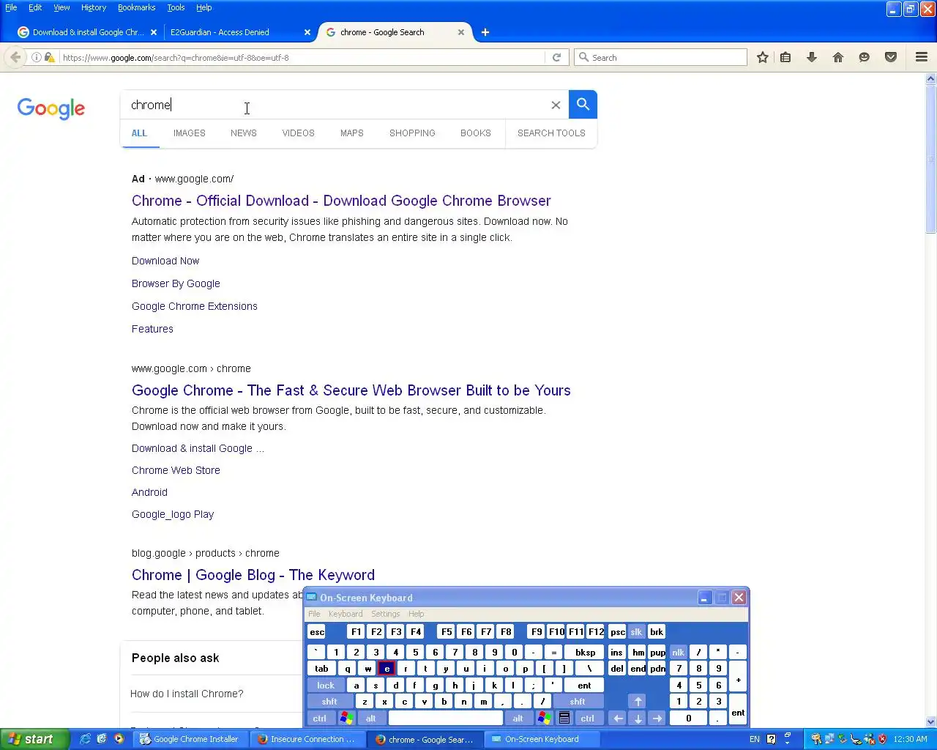This screenshot has height=750, width=937.
Task: Switch to the NEWS search tab
Action: coord(244,133)
